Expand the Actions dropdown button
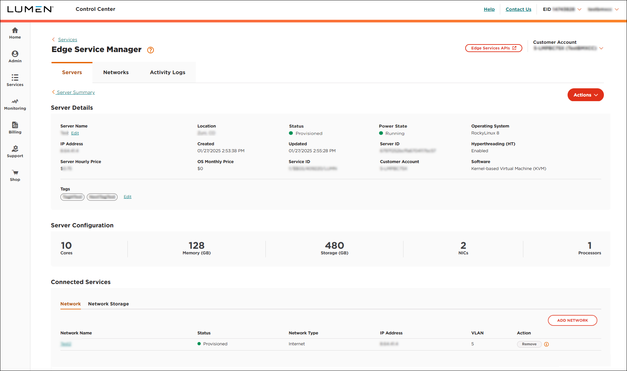The image size is (627, 371). (585, 95)
